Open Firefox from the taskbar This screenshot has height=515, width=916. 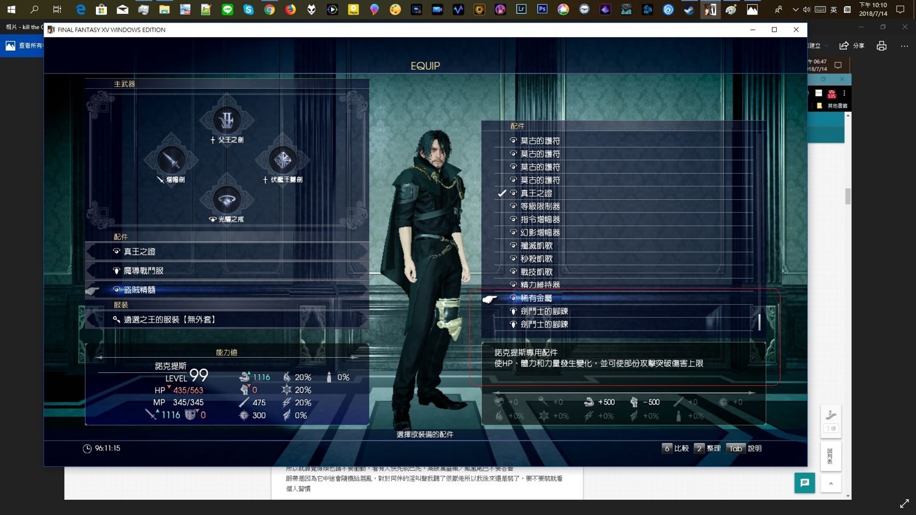tap(290, 10)
